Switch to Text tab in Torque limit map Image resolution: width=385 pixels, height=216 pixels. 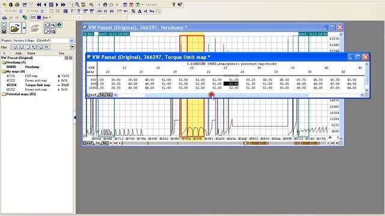[x=92, y=95]
